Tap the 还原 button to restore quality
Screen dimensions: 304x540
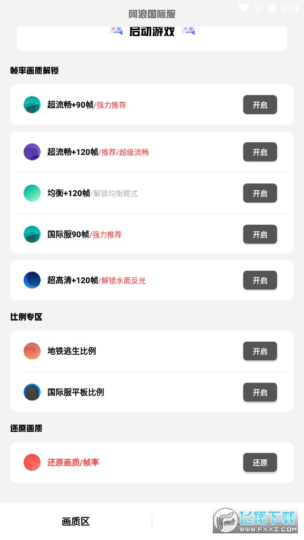tap(260, 463)
